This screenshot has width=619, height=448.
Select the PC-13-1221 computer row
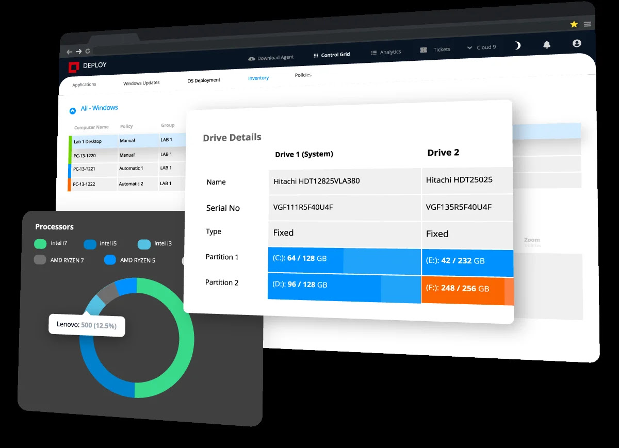pyautogui.click(x=127, y=169)
